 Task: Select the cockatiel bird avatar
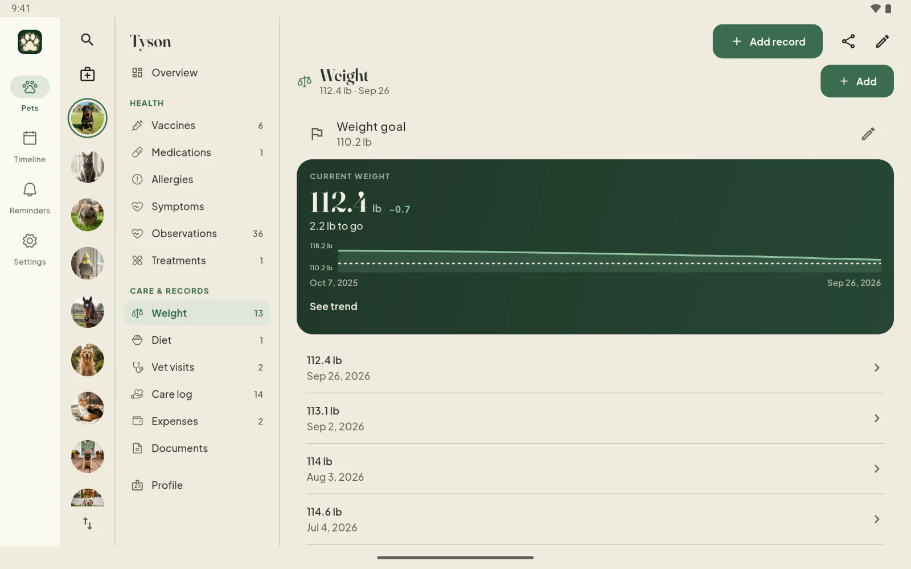tap(88, 263)
